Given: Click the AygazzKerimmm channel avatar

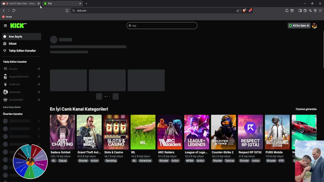Looking at the screenshot, I should pos(5,77).
